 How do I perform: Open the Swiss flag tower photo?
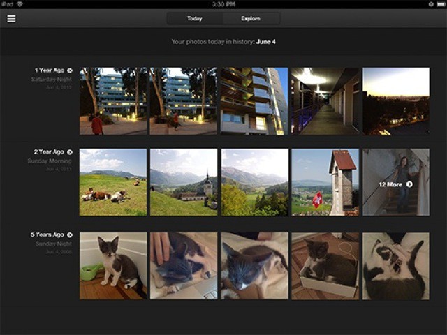[325, 182]
